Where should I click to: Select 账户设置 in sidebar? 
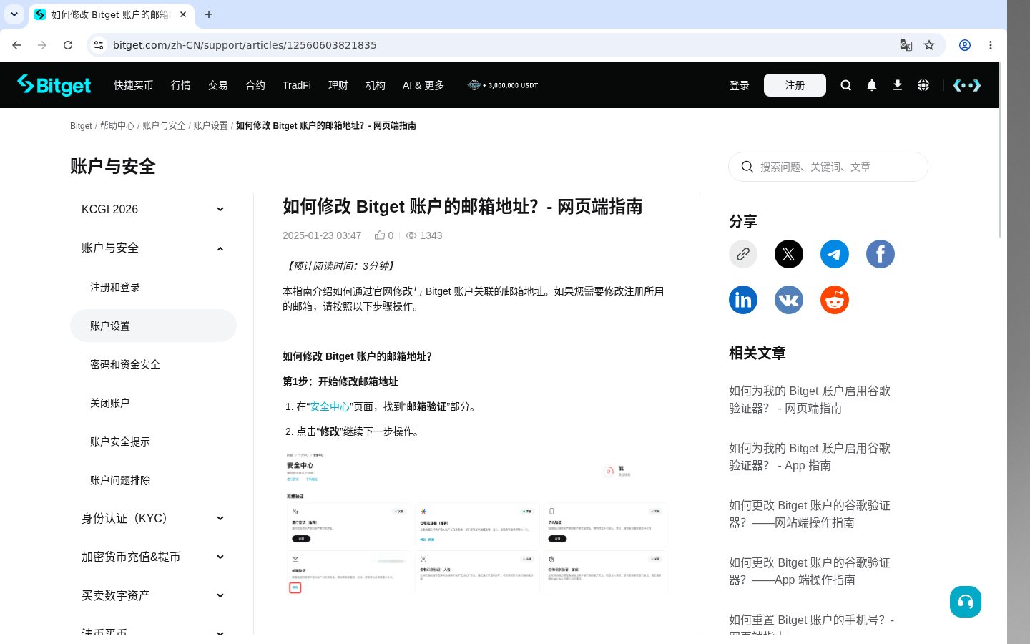click(x=153, y=326)
